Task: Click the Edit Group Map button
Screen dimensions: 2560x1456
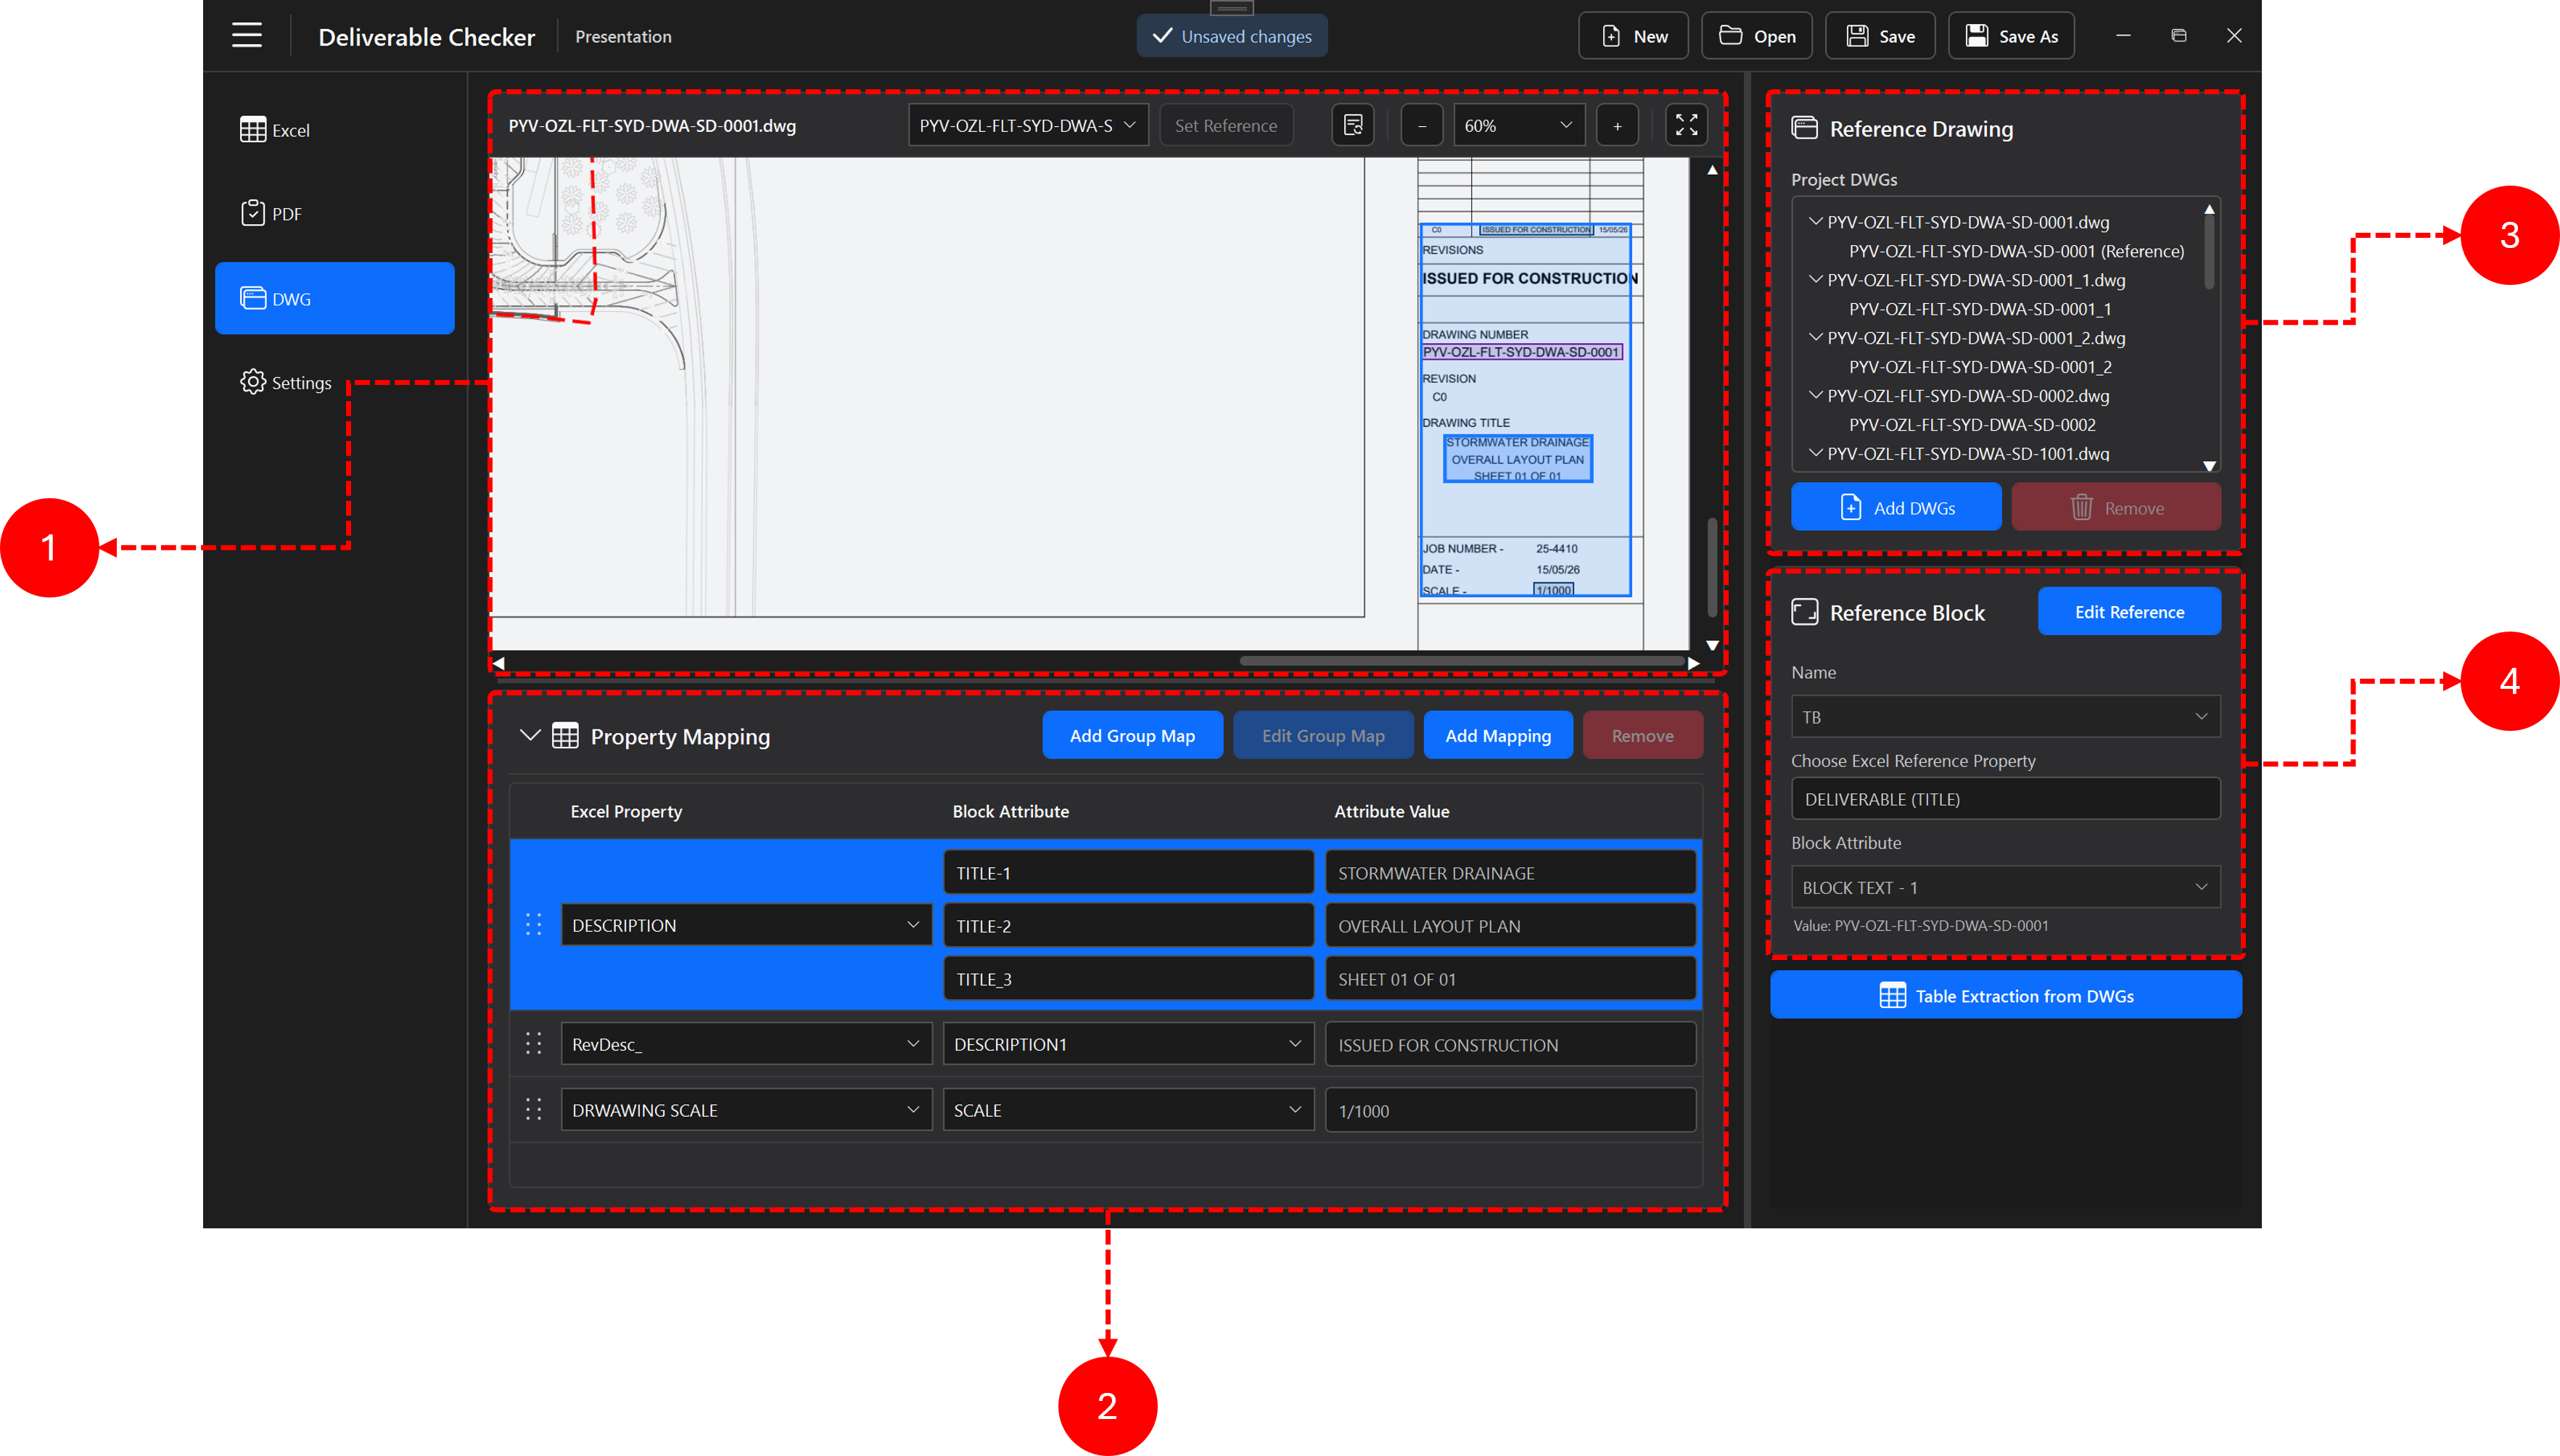Action: tap(1322, 735)
